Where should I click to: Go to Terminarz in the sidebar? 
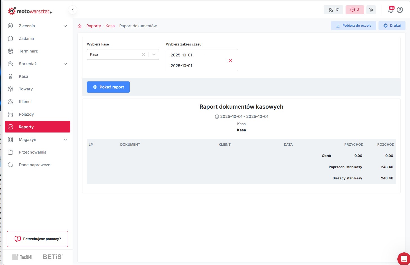28,51
